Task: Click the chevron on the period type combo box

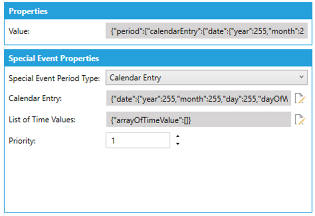Action: pos(301,77)
